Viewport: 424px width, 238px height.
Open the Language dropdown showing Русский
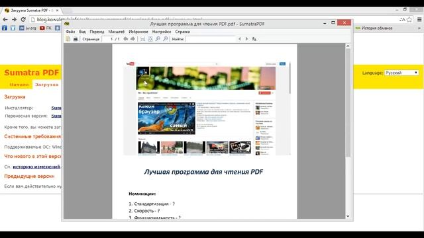click(401, 73)
